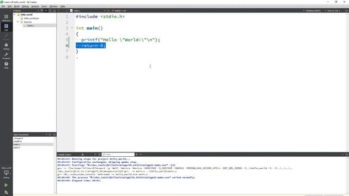
Task: Click the maximize output pane icon
Action: (342, 155)
